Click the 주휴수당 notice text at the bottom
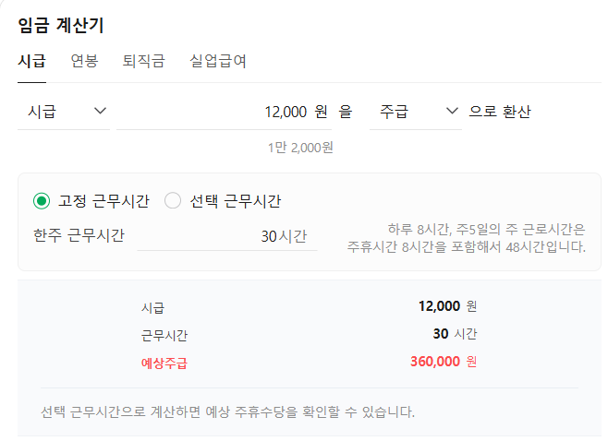Image resolution: width=608 pixels, height=441 pixels. [227, 411]
